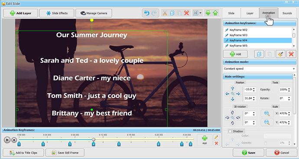Switch to the Animation tab
The width and height of the screenshot is (299, 159).
(x=269, y=13)
